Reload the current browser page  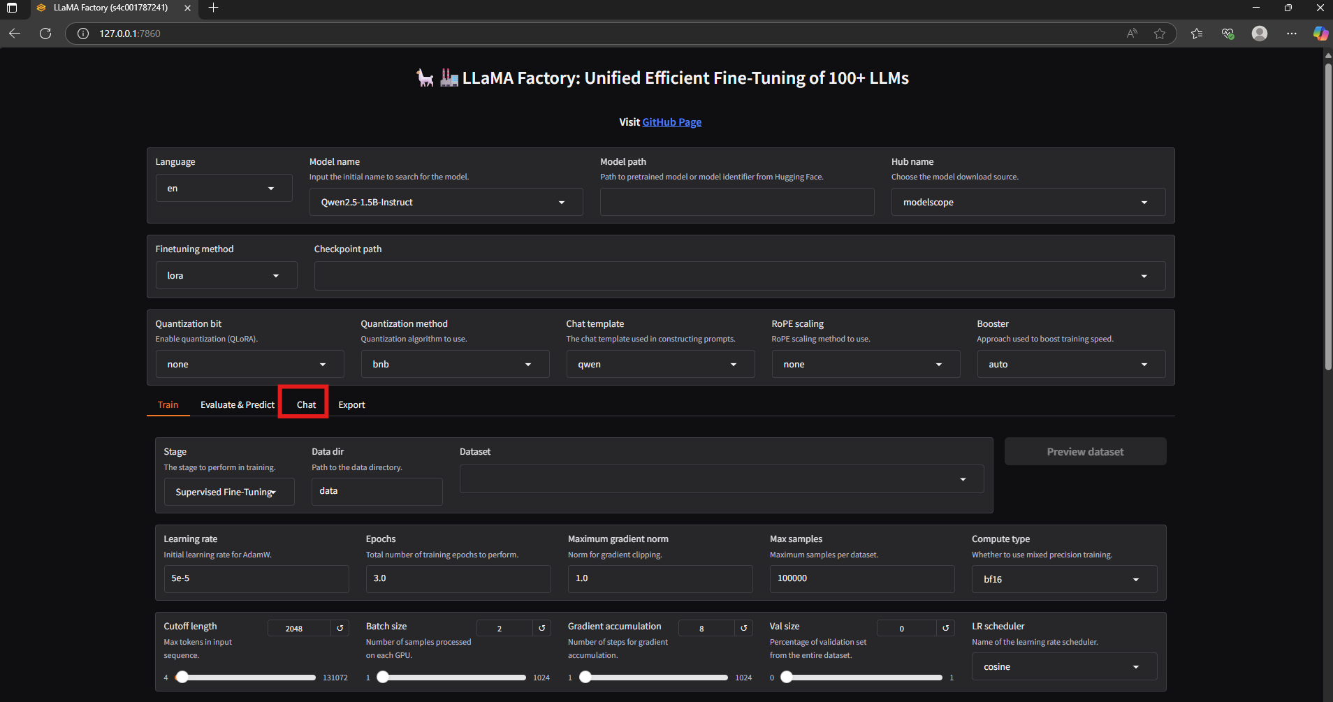tap(45, 34)
